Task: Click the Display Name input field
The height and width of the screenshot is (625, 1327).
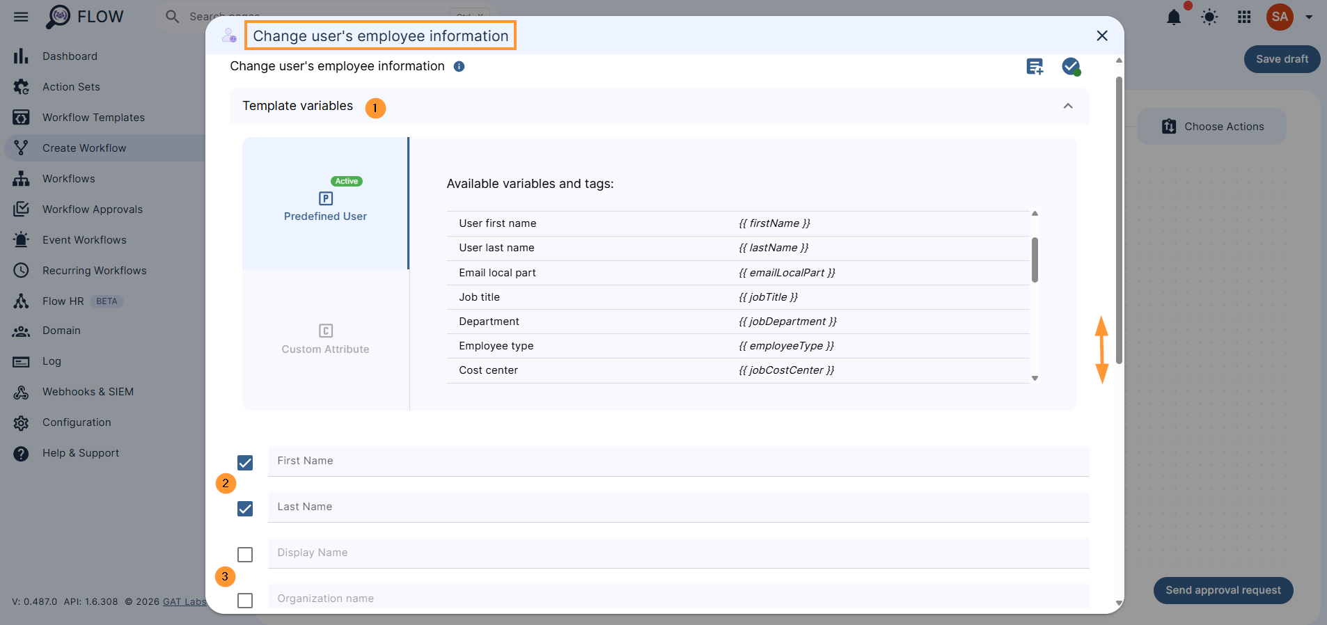Action: (x=678, y=553)
